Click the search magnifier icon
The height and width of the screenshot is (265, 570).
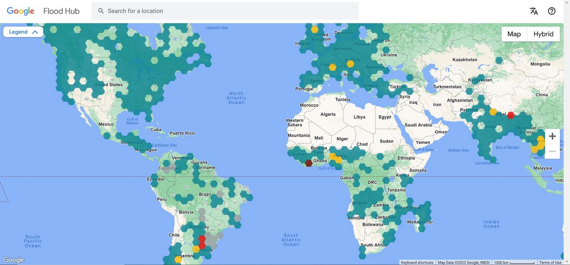click(101, 11)
